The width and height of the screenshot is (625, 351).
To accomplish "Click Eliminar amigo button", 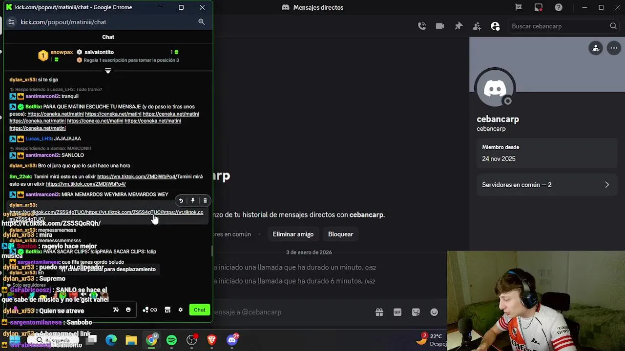I will tap(293, 234).
